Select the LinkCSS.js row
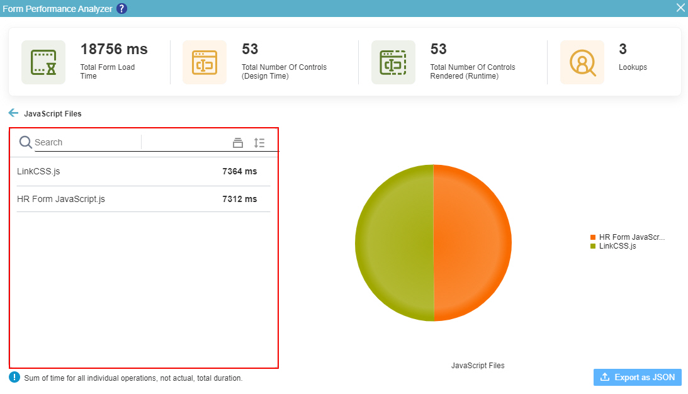This screenshot has width=688, height=394. (x=144, y=172)
